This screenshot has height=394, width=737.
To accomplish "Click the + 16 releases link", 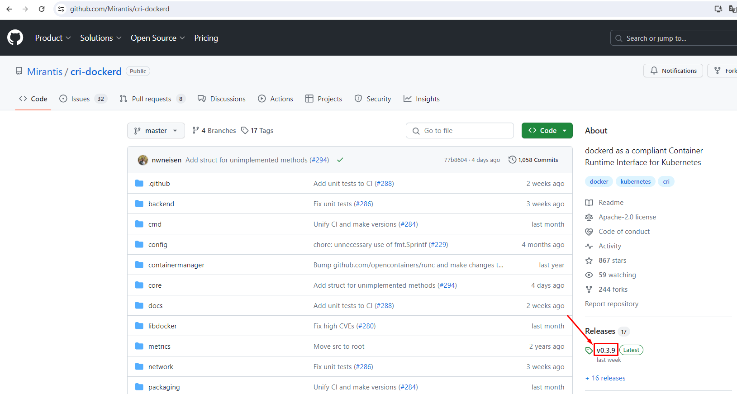I will point(605,378).
